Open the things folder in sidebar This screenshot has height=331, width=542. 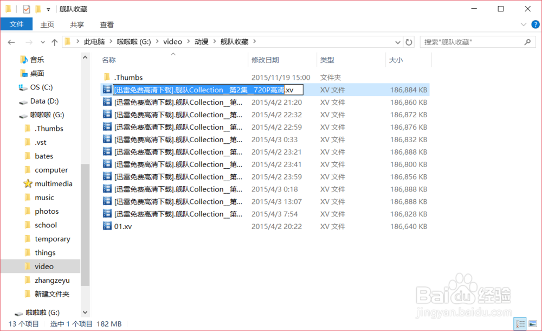click(45, 253)
